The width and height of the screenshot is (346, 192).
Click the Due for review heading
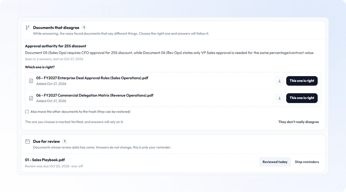[x=46, y=141]
